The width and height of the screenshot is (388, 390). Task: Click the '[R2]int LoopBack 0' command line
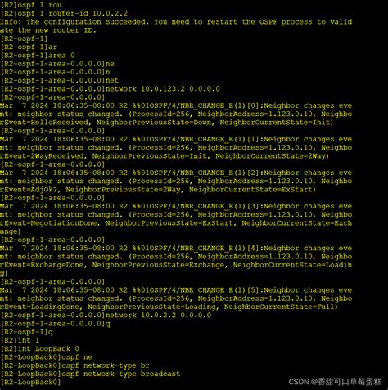pyautogui.click(x=40, y=349)
